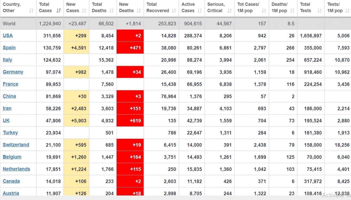Click Total Tests column sort icon
351x200 pixels.
coord(319,11)
